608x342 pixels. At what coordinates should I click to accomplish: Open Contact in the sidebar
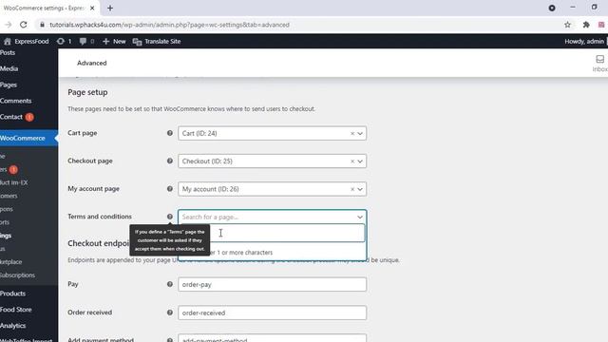click(x=11, y=117)
